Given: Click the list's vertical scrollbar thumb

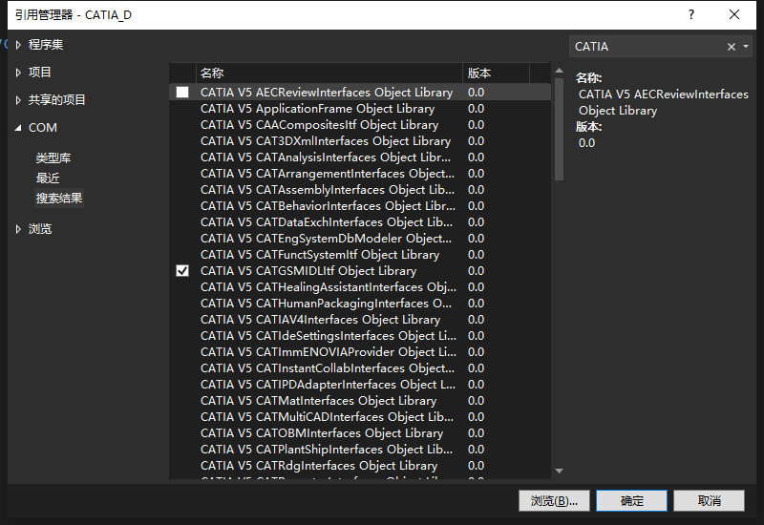Looking at the screenshot, I should (x=559, y=129).
